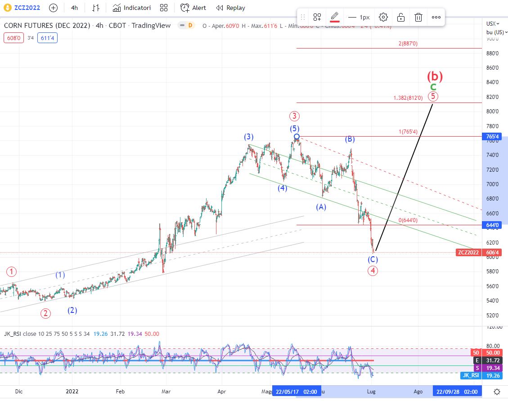Click the 765'4 price axis tag

[x=492, y=137]
